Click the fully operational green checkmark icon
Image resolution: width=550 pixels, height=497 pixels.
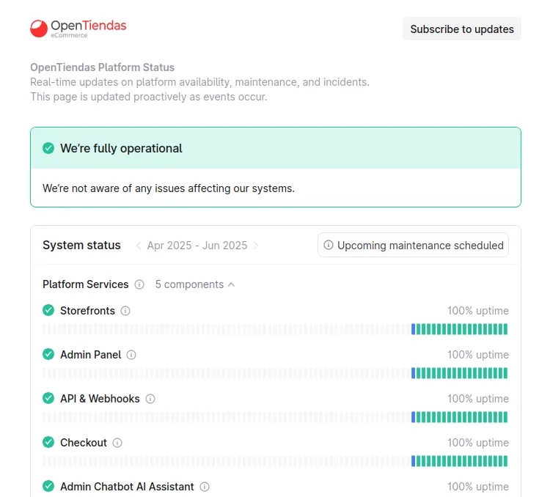[x=48, y=148]
